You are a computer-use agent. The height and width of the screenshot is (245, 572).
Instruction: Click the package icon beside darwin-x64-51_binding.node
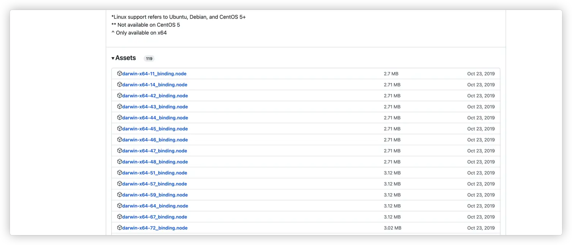click(x=119, y=173)
